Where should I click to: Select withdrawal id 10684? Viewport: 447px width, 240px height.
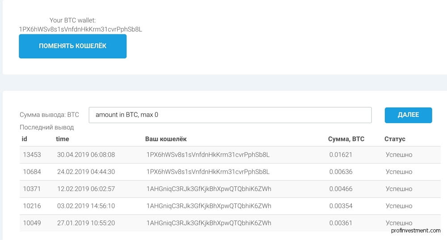click(x=32, y=172)
